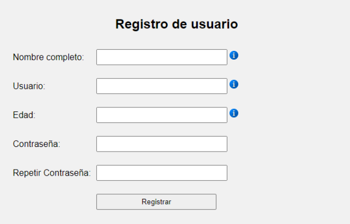
Task: Focus the Repetir Contraseña field
Action: pyautogui.click(x=162, y=173)
